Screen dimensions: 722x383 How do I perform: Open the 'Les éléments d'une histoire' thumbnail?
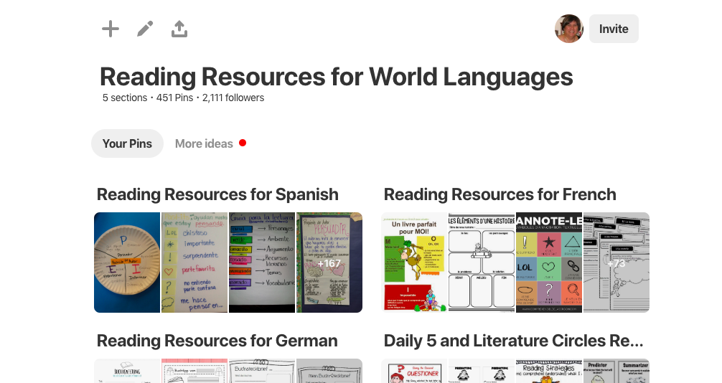(x=481, y=263)
